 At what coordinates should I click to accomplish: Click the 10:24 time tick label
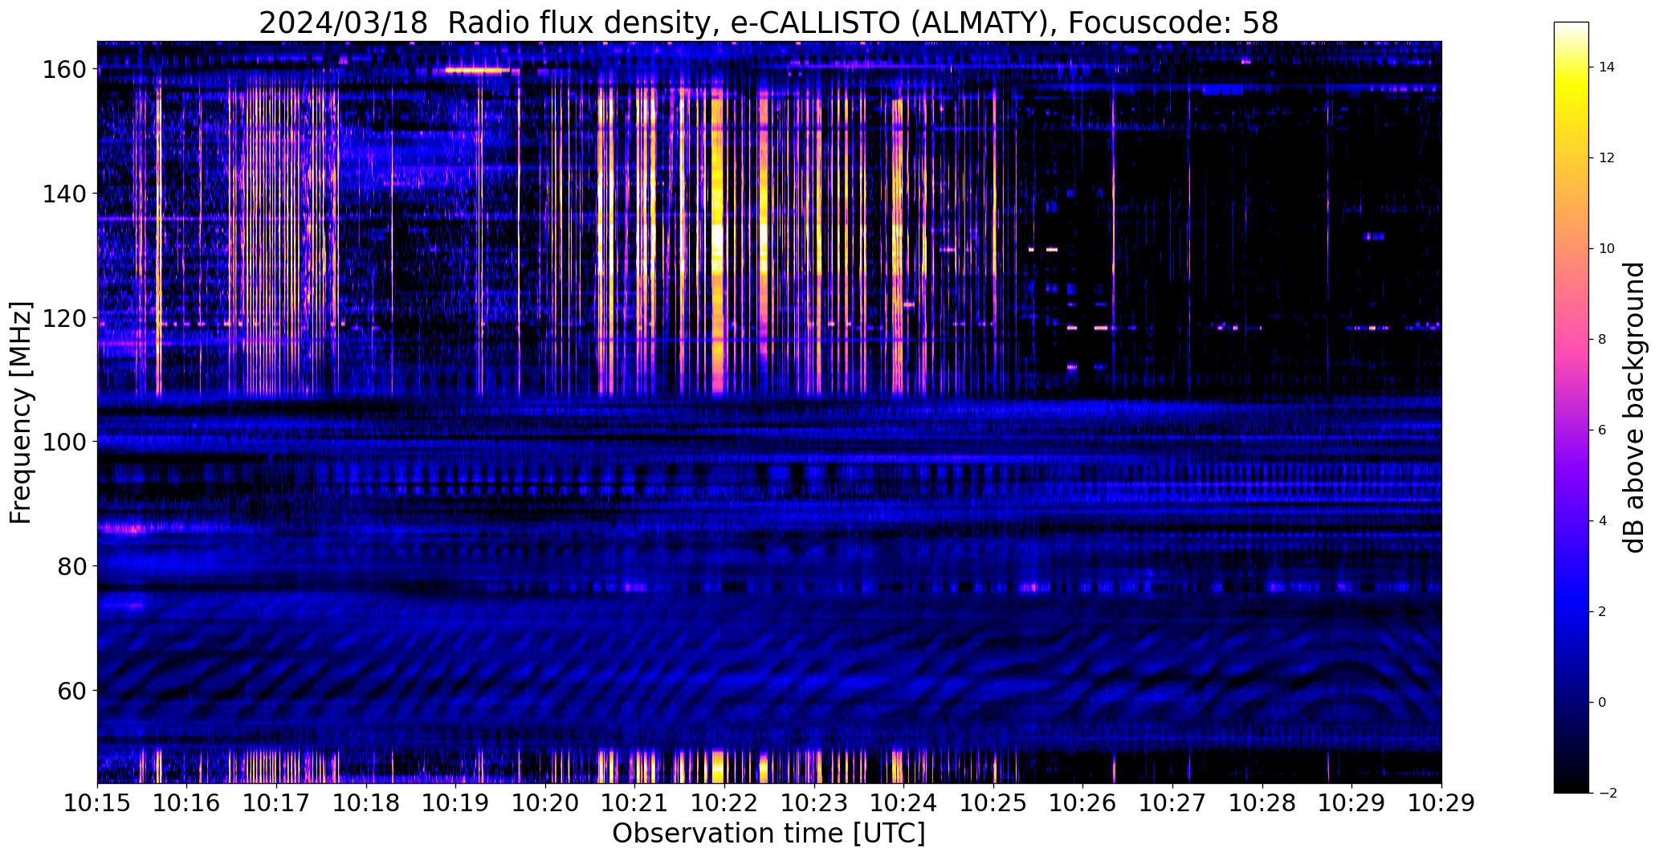[x=904, y=803]
